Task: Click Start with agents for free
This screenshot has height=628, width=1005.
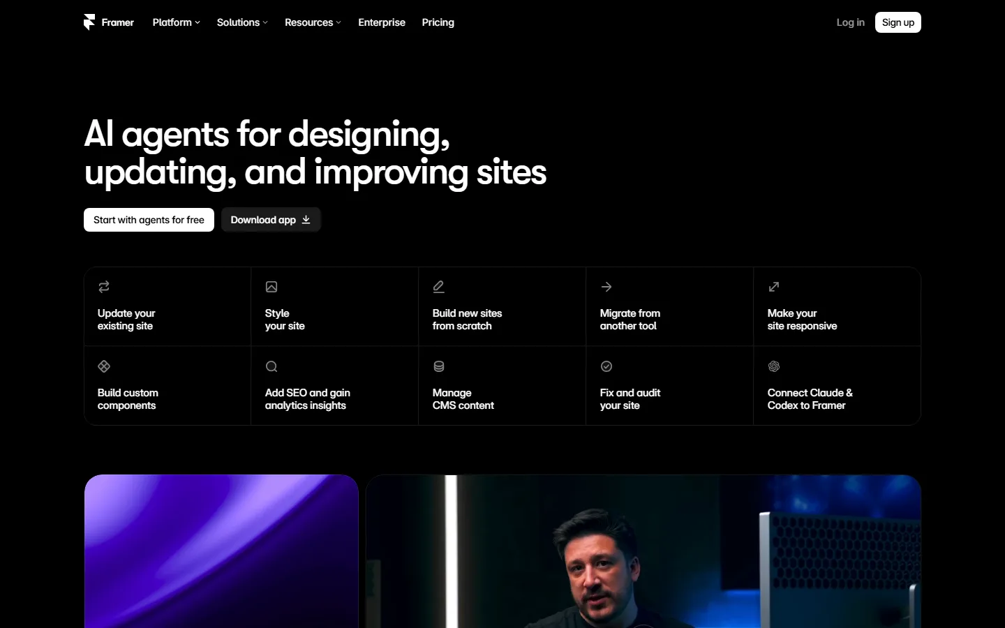Action: pyautogui.click(x=149, y=220)
